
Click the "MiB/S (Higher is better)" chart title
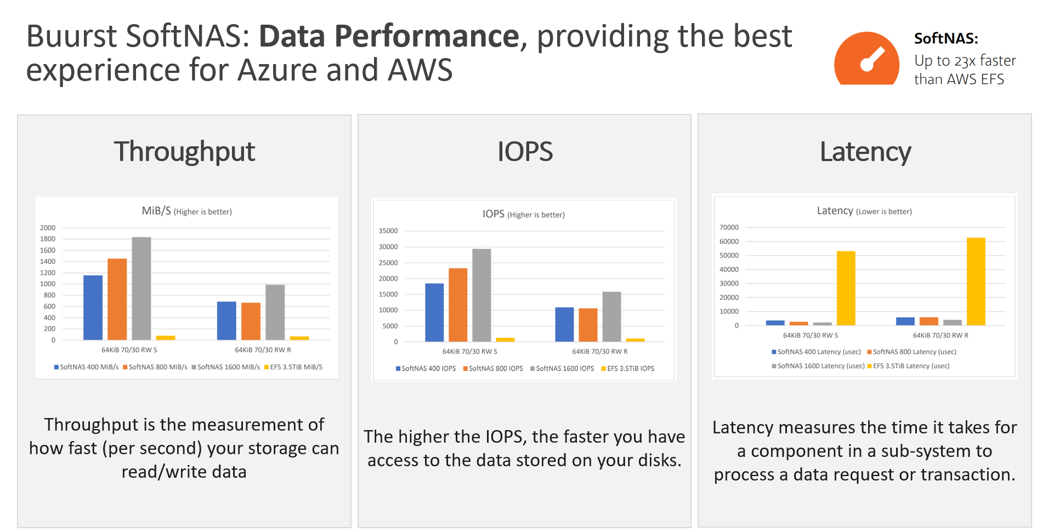(186, 211)
